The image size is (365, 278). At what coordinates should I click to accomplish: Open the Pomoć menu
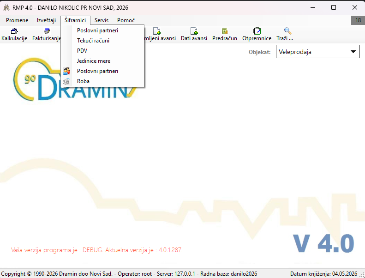click(x=126, y=20)
